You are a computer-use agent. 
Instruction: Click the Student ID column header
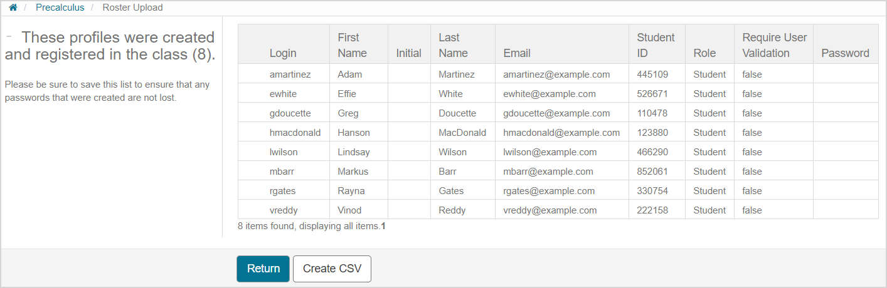click(x=656, y=45)
